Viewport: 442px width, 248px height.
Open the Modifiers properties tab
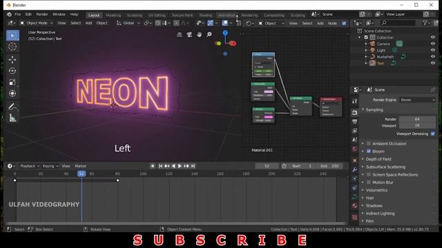click(354, 169)
